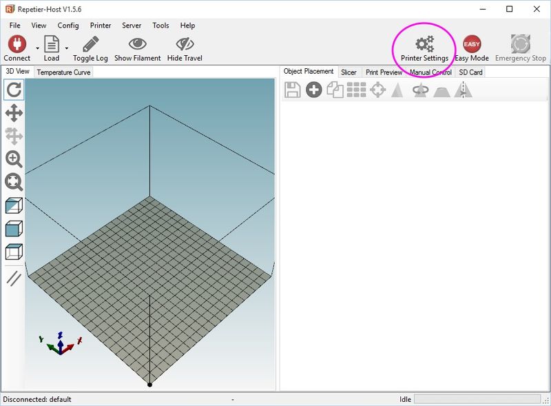The height and width of the screenshot is (406, 551).
Task: Click the copy objects icon
Action: point(335,90)
